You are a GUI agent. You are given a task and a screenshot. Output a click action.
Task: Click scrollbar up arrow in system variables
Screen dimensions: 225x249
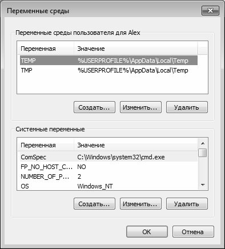click(203, 143)
